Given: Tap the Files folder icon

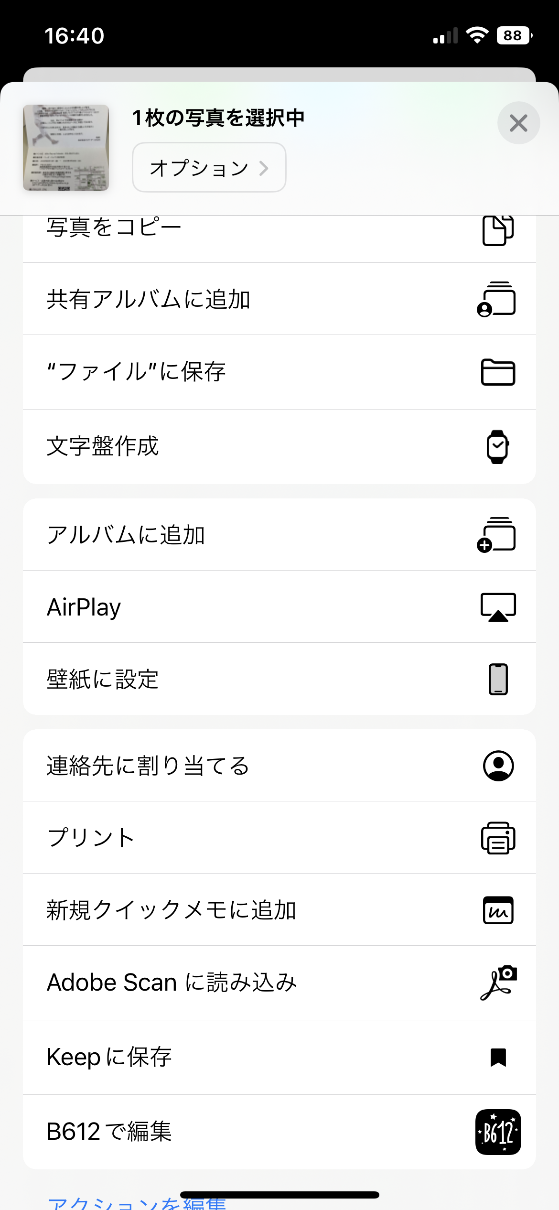Looking at the screenshot, I should [x=498, y=372].
